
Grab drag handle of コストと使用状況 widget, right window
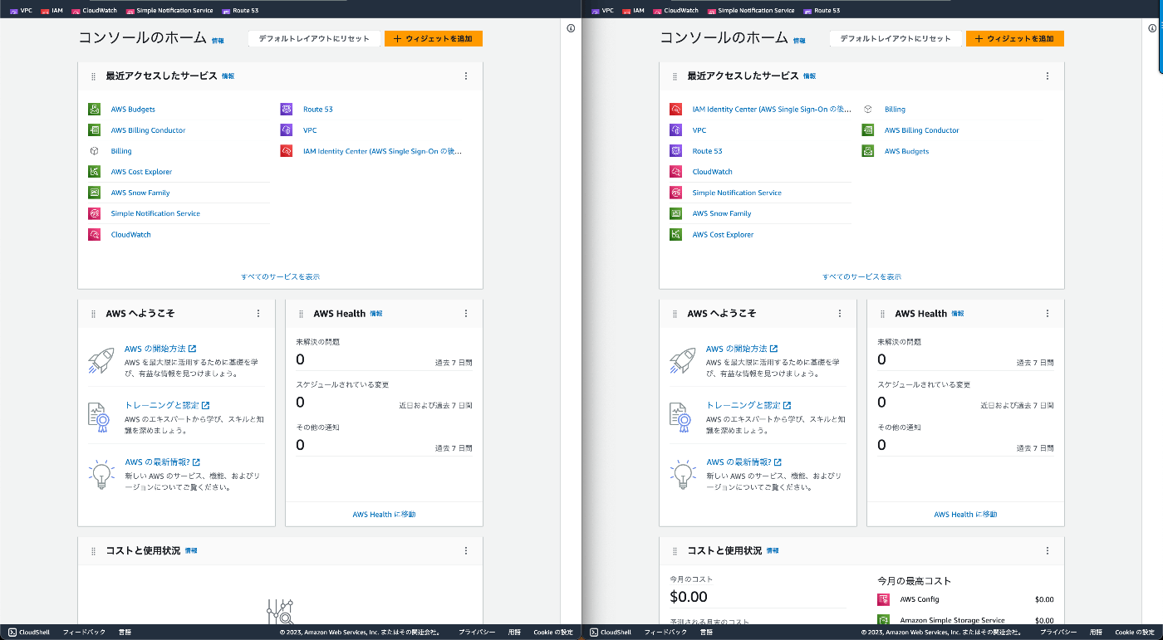click(x=675, y=551)
